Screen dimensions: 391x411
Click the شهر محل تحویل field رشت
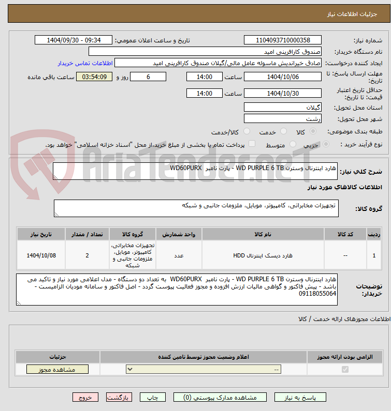(x=283, y=118)
